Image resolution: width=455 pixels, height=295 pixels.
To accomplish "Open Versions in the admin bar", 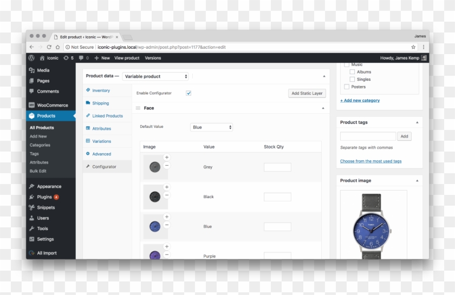I will tap(153, 58).
